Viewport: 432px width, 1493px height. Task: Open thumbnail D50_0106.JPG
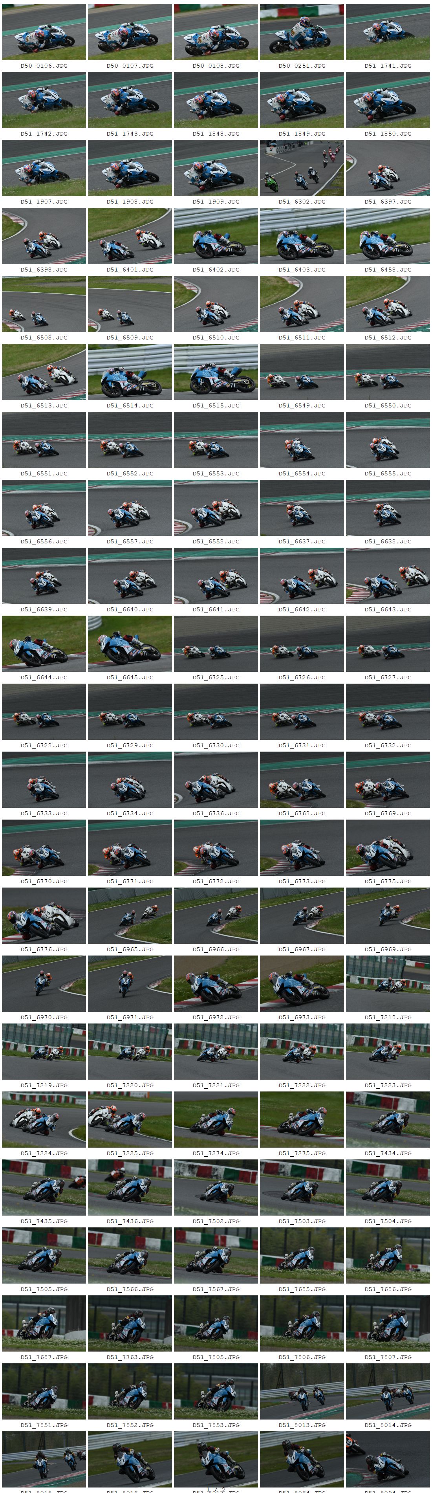click(x=44, y=32)
